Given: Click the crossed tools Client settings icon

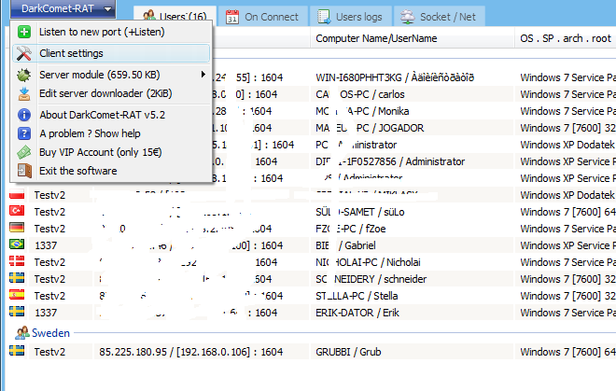Looking at the screenshot, I should 24,53.
